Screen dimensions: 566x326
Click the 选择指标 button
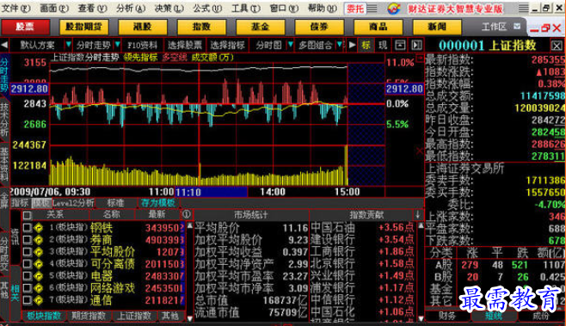point(227,45)
